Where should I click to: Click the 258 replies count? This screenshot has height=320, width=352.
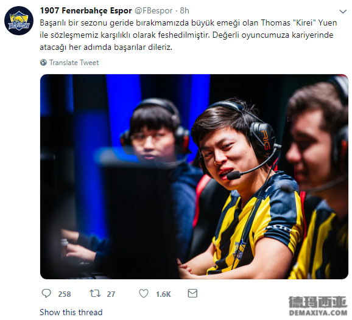click(65, 294)
